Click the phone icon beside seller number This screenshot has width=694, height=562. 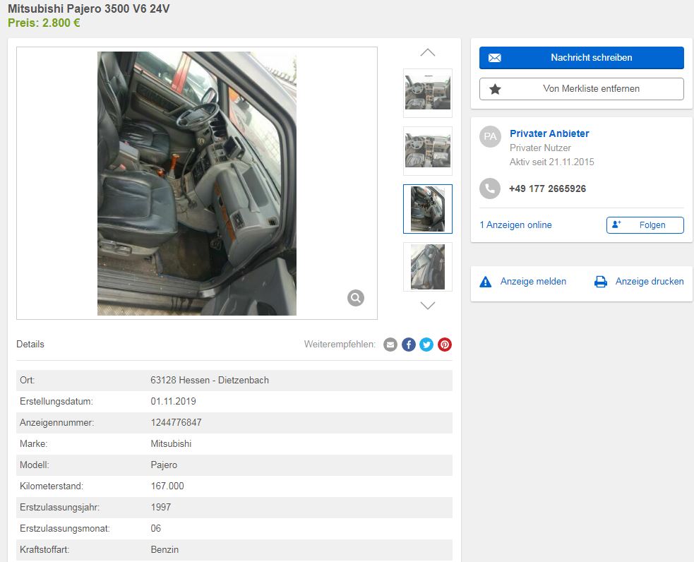[x=490, y=189]
